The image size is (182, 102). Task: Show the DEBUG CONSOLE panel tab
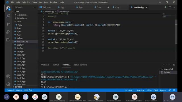tap(80, 65)
